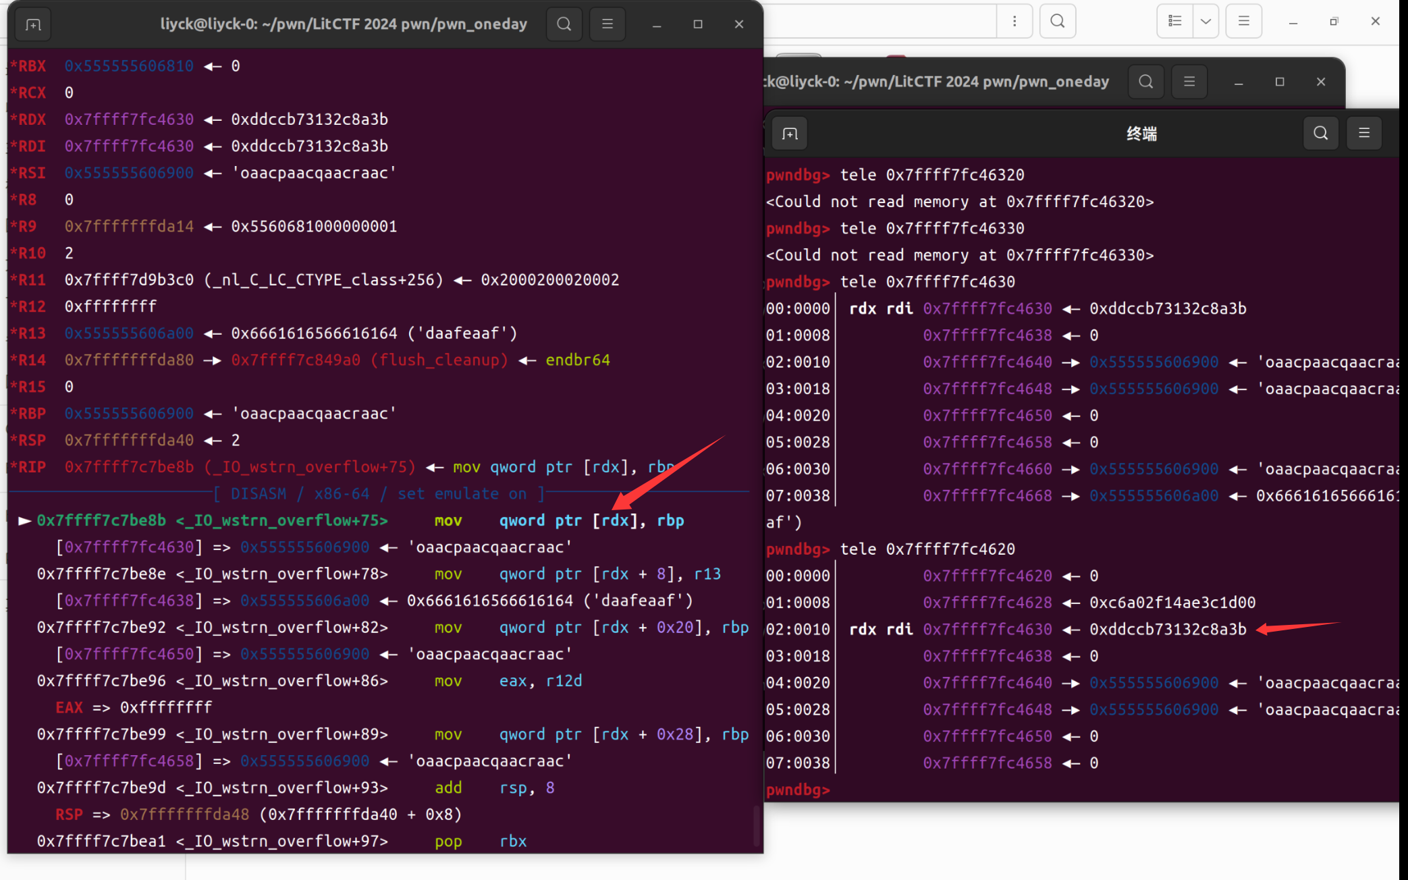Click the 终端 terminal title
This screenshot has width=1408, height=880.
[1141, 134]
